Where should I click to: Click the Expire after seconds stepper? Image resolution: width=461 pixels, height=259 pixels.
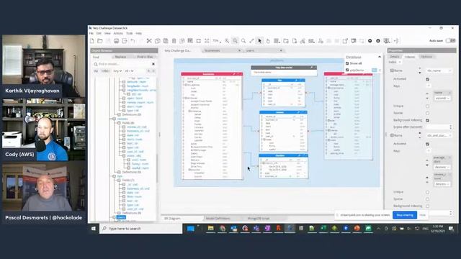451,127
